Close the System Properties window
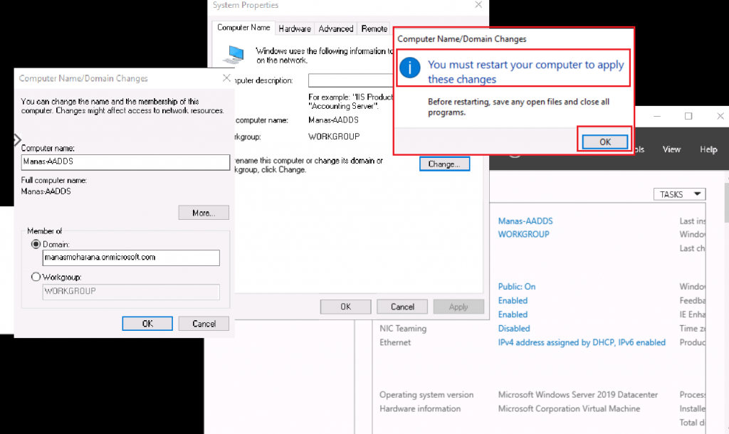The width and height of the screenshot is (729, 434). [478, 5]
